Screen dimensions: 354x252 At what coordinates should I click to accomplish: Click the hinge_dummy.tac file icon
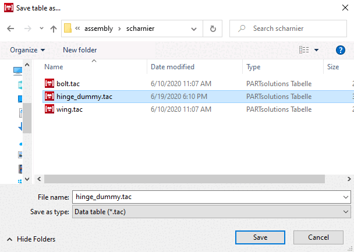[49, 97]
